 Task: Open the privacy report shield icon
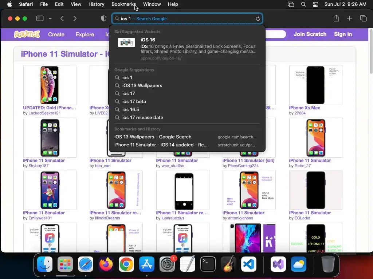coord(104,19)
